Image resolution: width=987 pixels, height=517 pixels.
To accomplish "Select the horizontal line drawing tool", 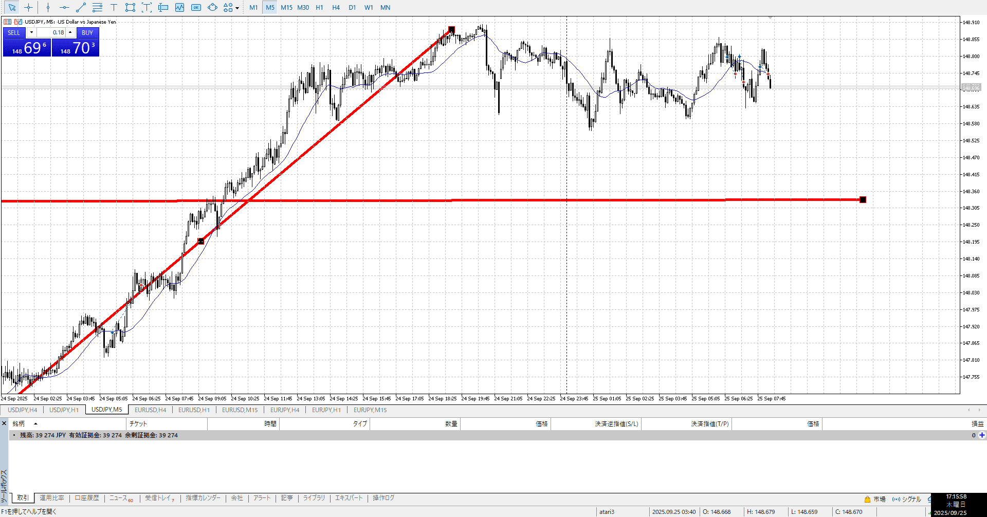I will point(64,7).
